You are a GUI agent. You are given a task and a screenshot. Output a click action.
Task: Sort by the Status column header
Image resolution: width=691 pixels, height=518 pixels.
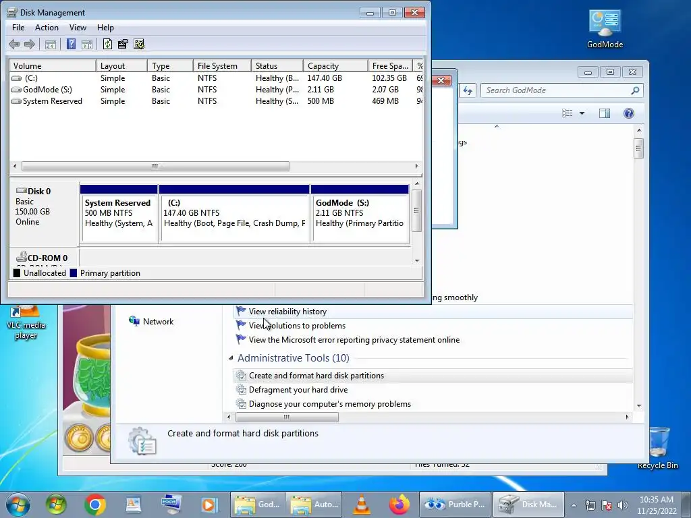pyautogui.click(x=277, y=66)
